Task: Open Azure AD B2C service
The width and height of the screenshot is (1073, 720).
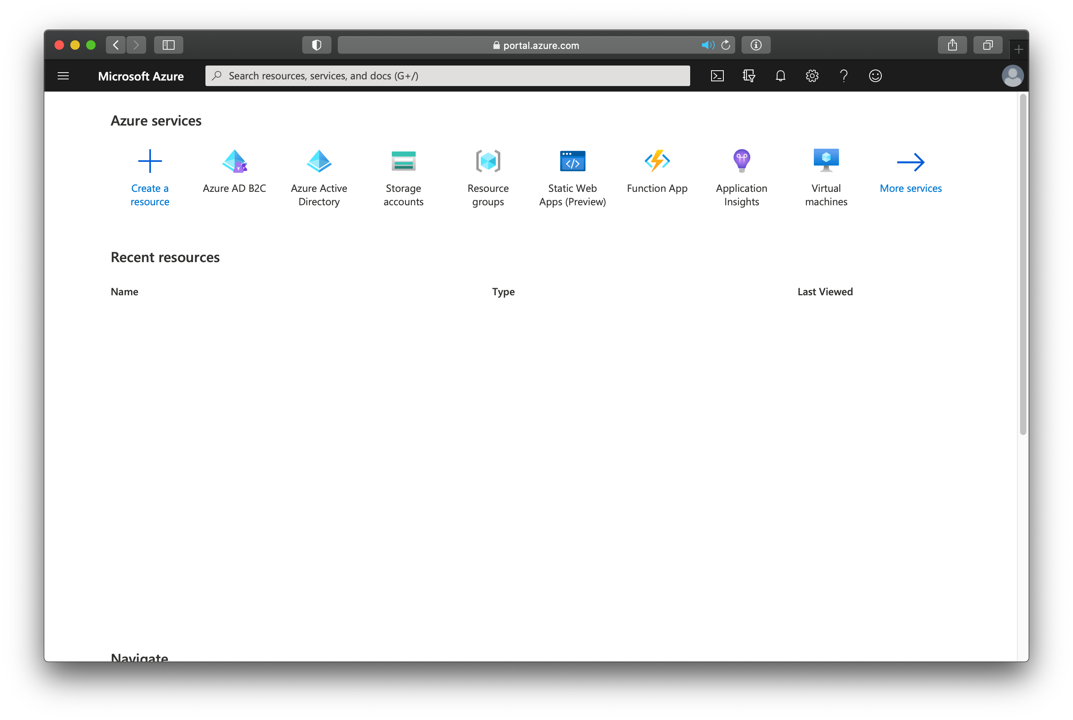Action: click(234, 171)
